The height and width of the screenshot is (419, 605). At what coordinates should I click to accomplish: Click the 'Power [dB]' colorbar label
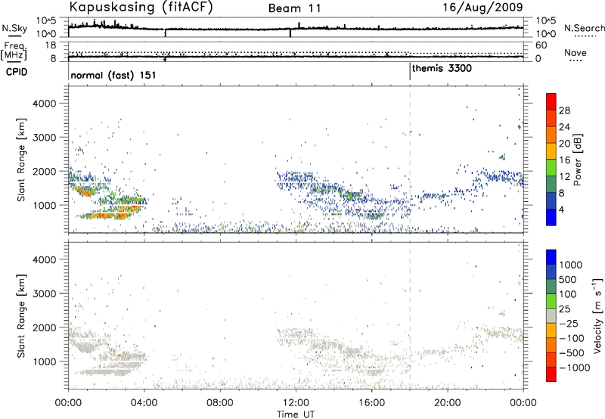pos(577,160)
